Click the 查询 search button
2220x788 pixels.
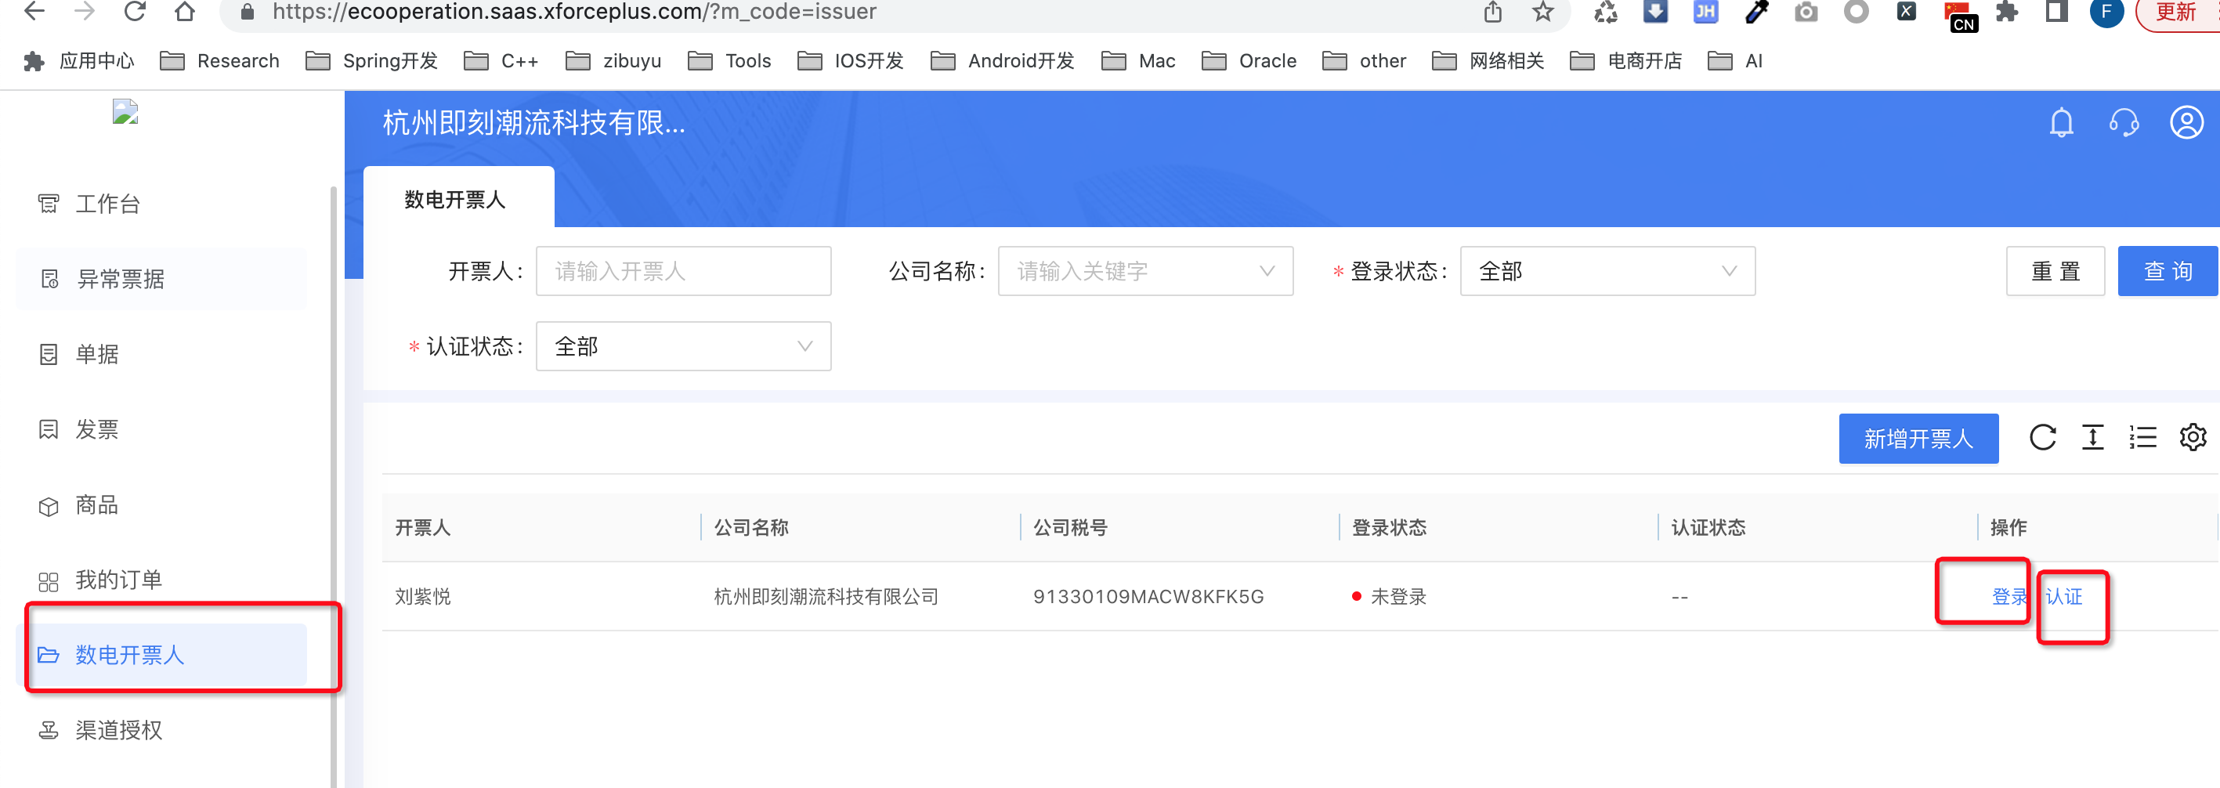tap(2167, 272)
